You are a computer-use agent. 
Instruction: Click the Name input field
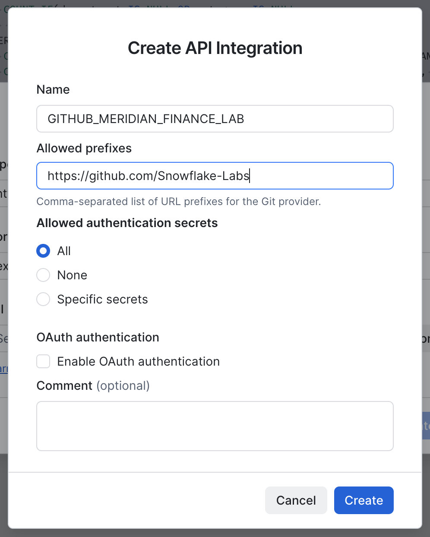[215, 119]
